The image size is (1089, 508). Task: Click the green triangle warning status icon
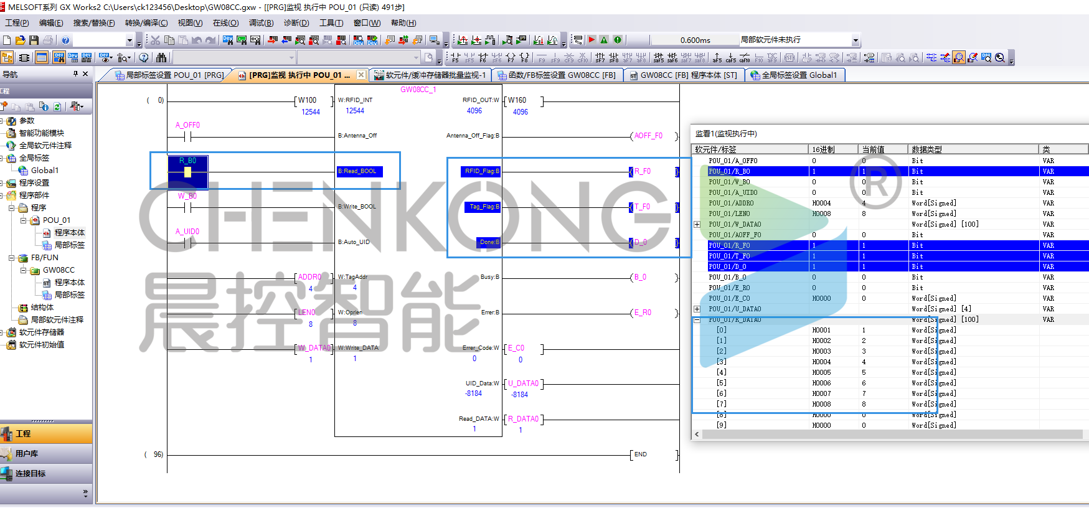604,40
